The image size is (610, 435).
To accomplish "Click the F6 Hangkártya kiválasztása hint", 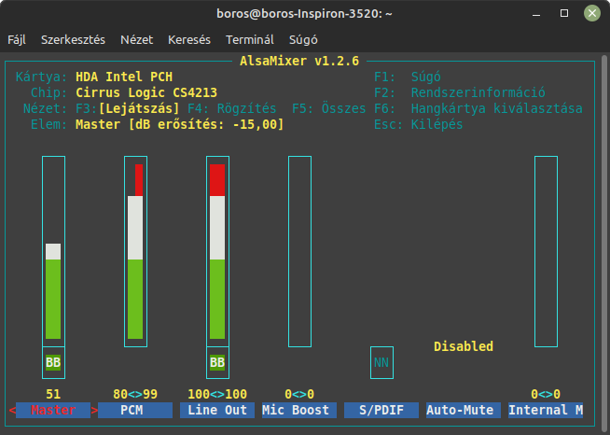I will coord(478,108).
